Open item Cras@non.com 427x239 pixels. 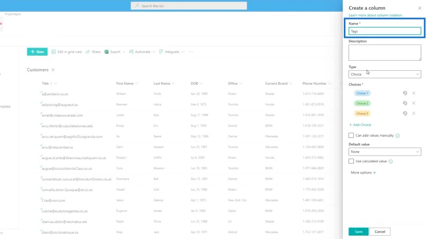[53, 201]
